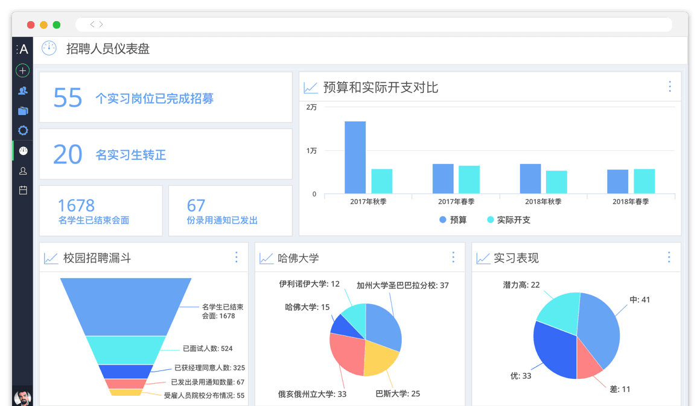Click the dark blue funnel segment 已获经理同意人数
The height and width of the screenshot is (406, 700).
click(x=126, y=372)
